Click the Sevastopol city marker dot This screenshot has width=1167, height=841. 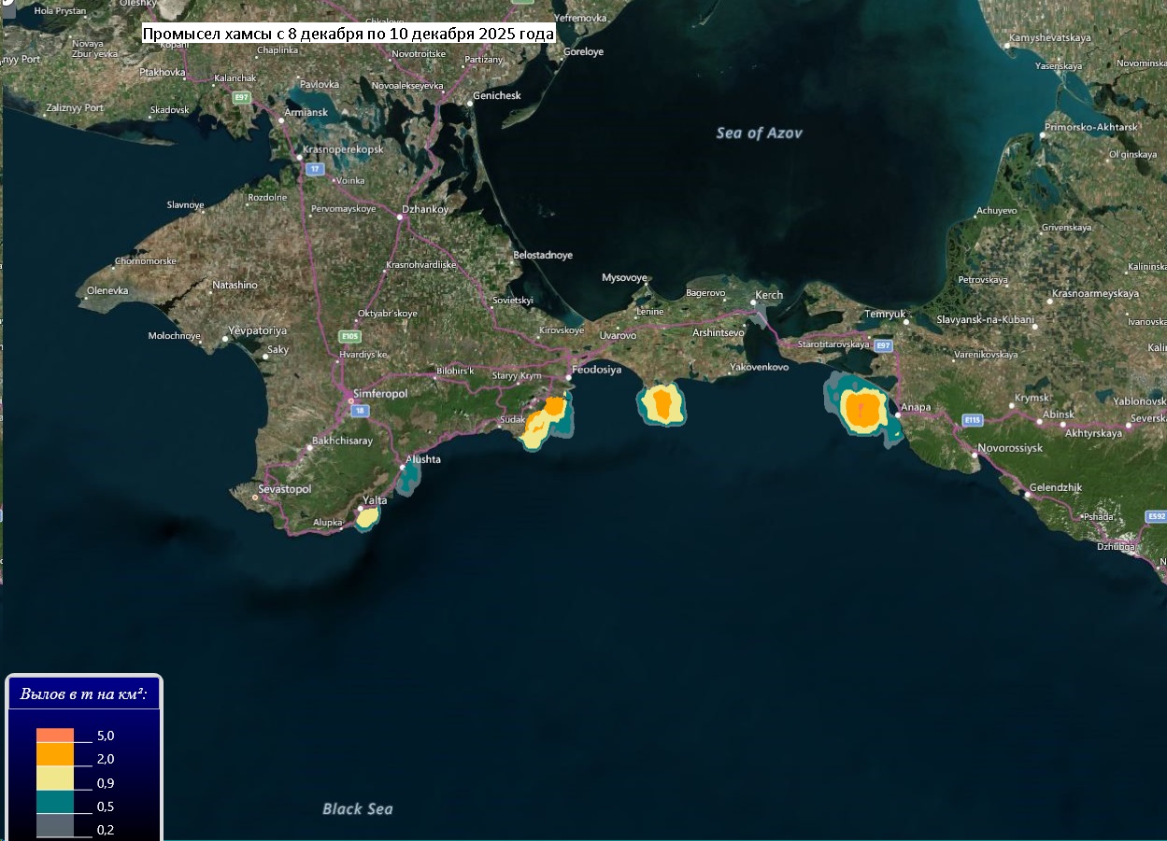click(x=254, y=498)
